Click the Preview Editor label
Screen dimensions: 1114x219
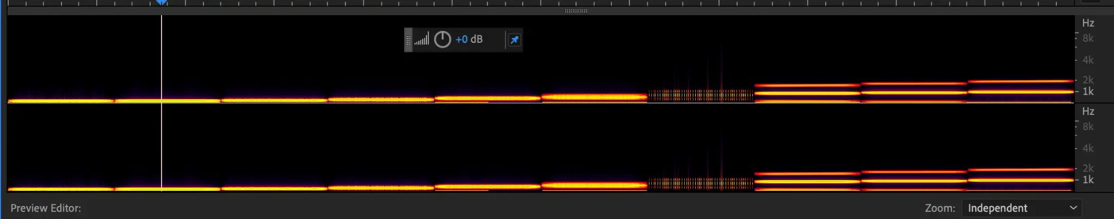46,208
